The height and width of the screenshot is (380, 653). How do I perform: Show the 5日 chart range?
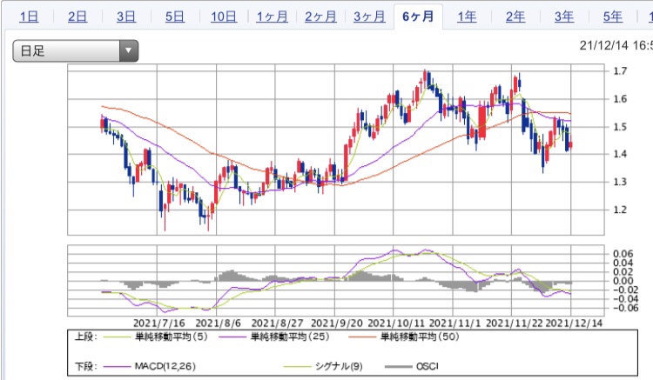(x=174, y=16)
